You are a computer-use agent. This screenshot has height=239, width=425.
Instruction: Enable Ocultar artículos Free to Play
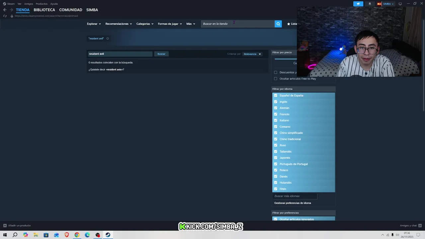276,79
